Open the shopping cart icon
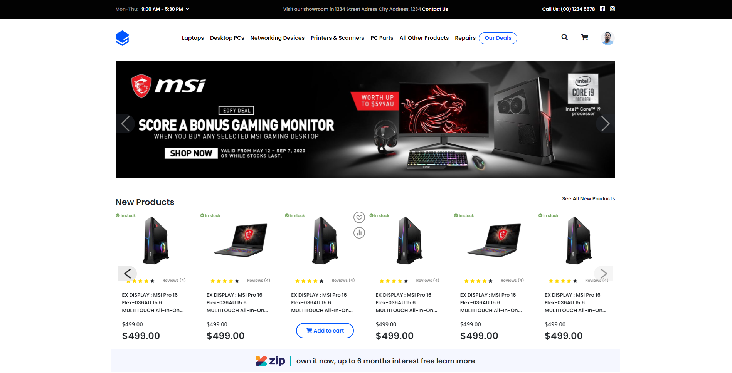 pyautogui.click(x=584, y=37)
